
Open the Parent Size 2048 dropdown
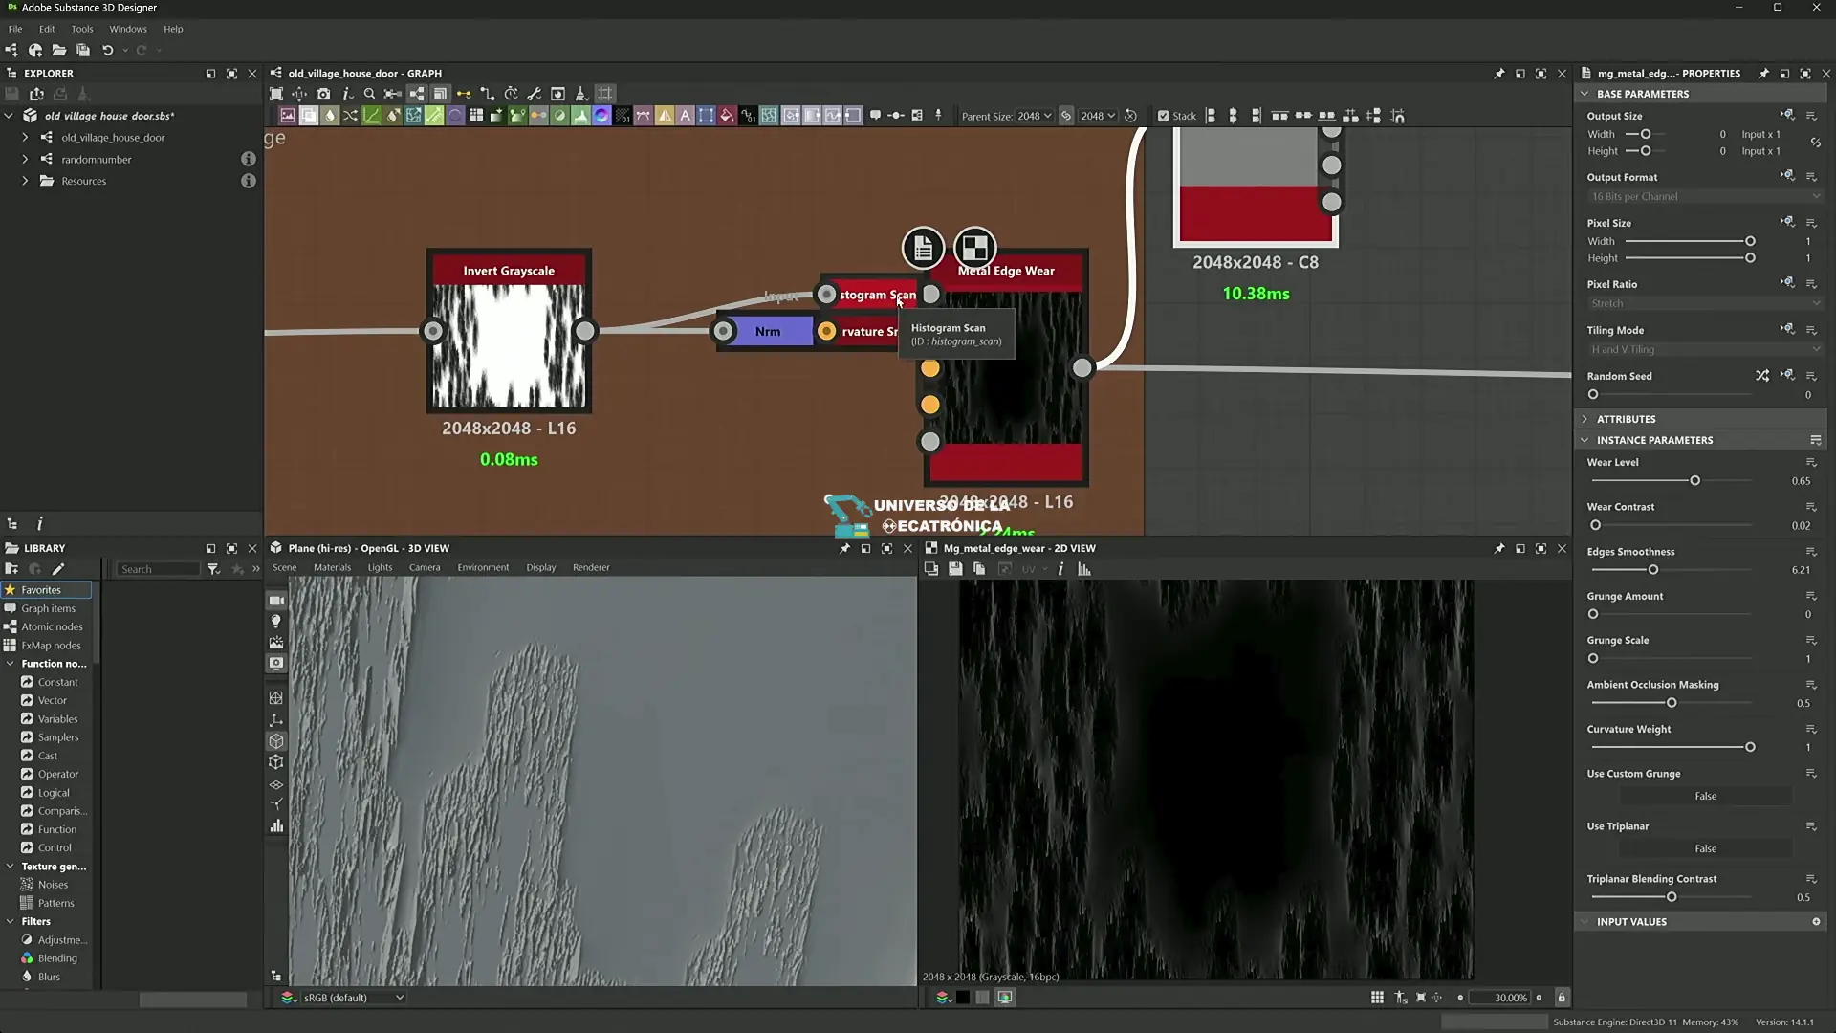(1034, 116)
